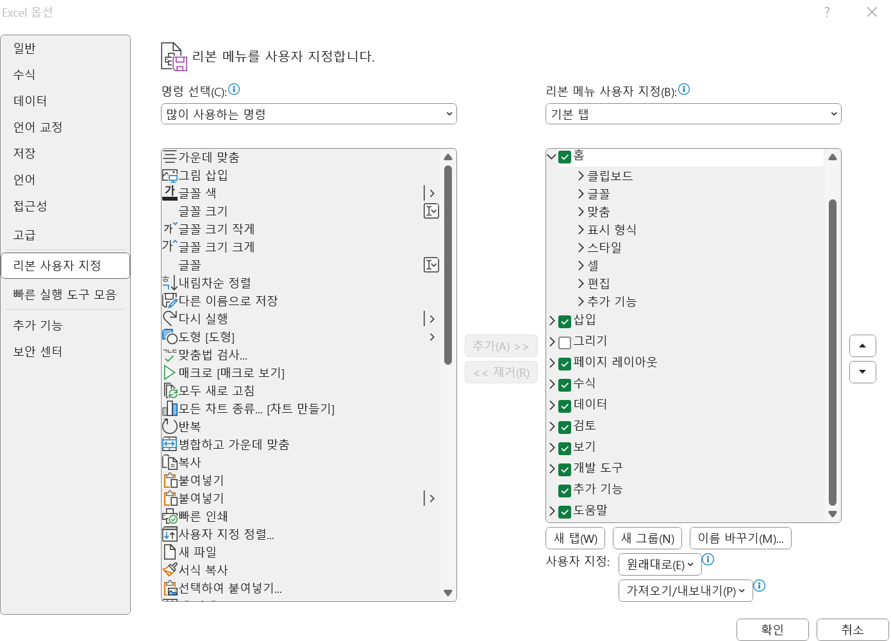Expand the 맞춤 group chevron
891x641 pixels.
581,211
